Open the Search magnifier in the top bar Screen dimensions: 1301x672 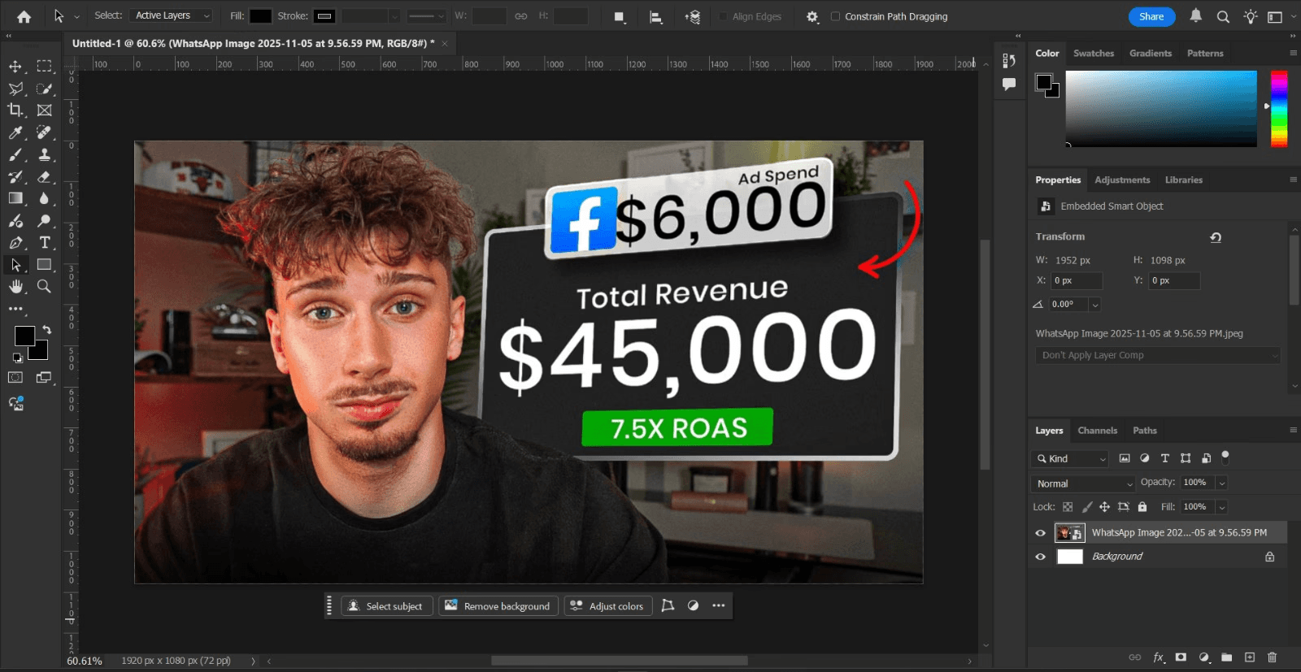(1223, 16)
